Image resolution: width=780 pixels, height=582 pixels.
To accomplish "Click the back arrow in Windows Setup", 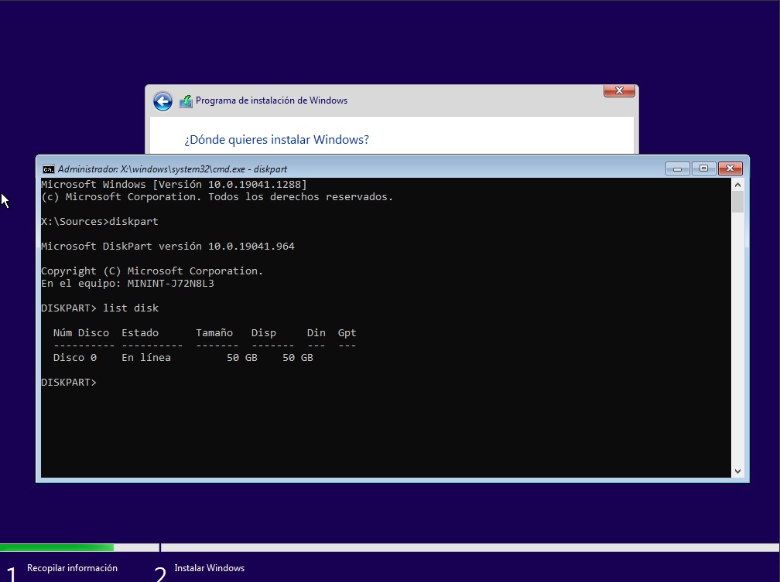I will tap(162, 101).
